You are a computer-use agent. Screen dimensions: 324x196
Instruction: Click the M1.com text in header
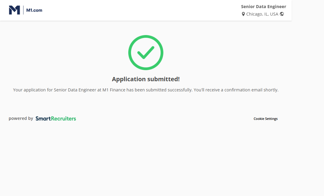coord(34,10)
